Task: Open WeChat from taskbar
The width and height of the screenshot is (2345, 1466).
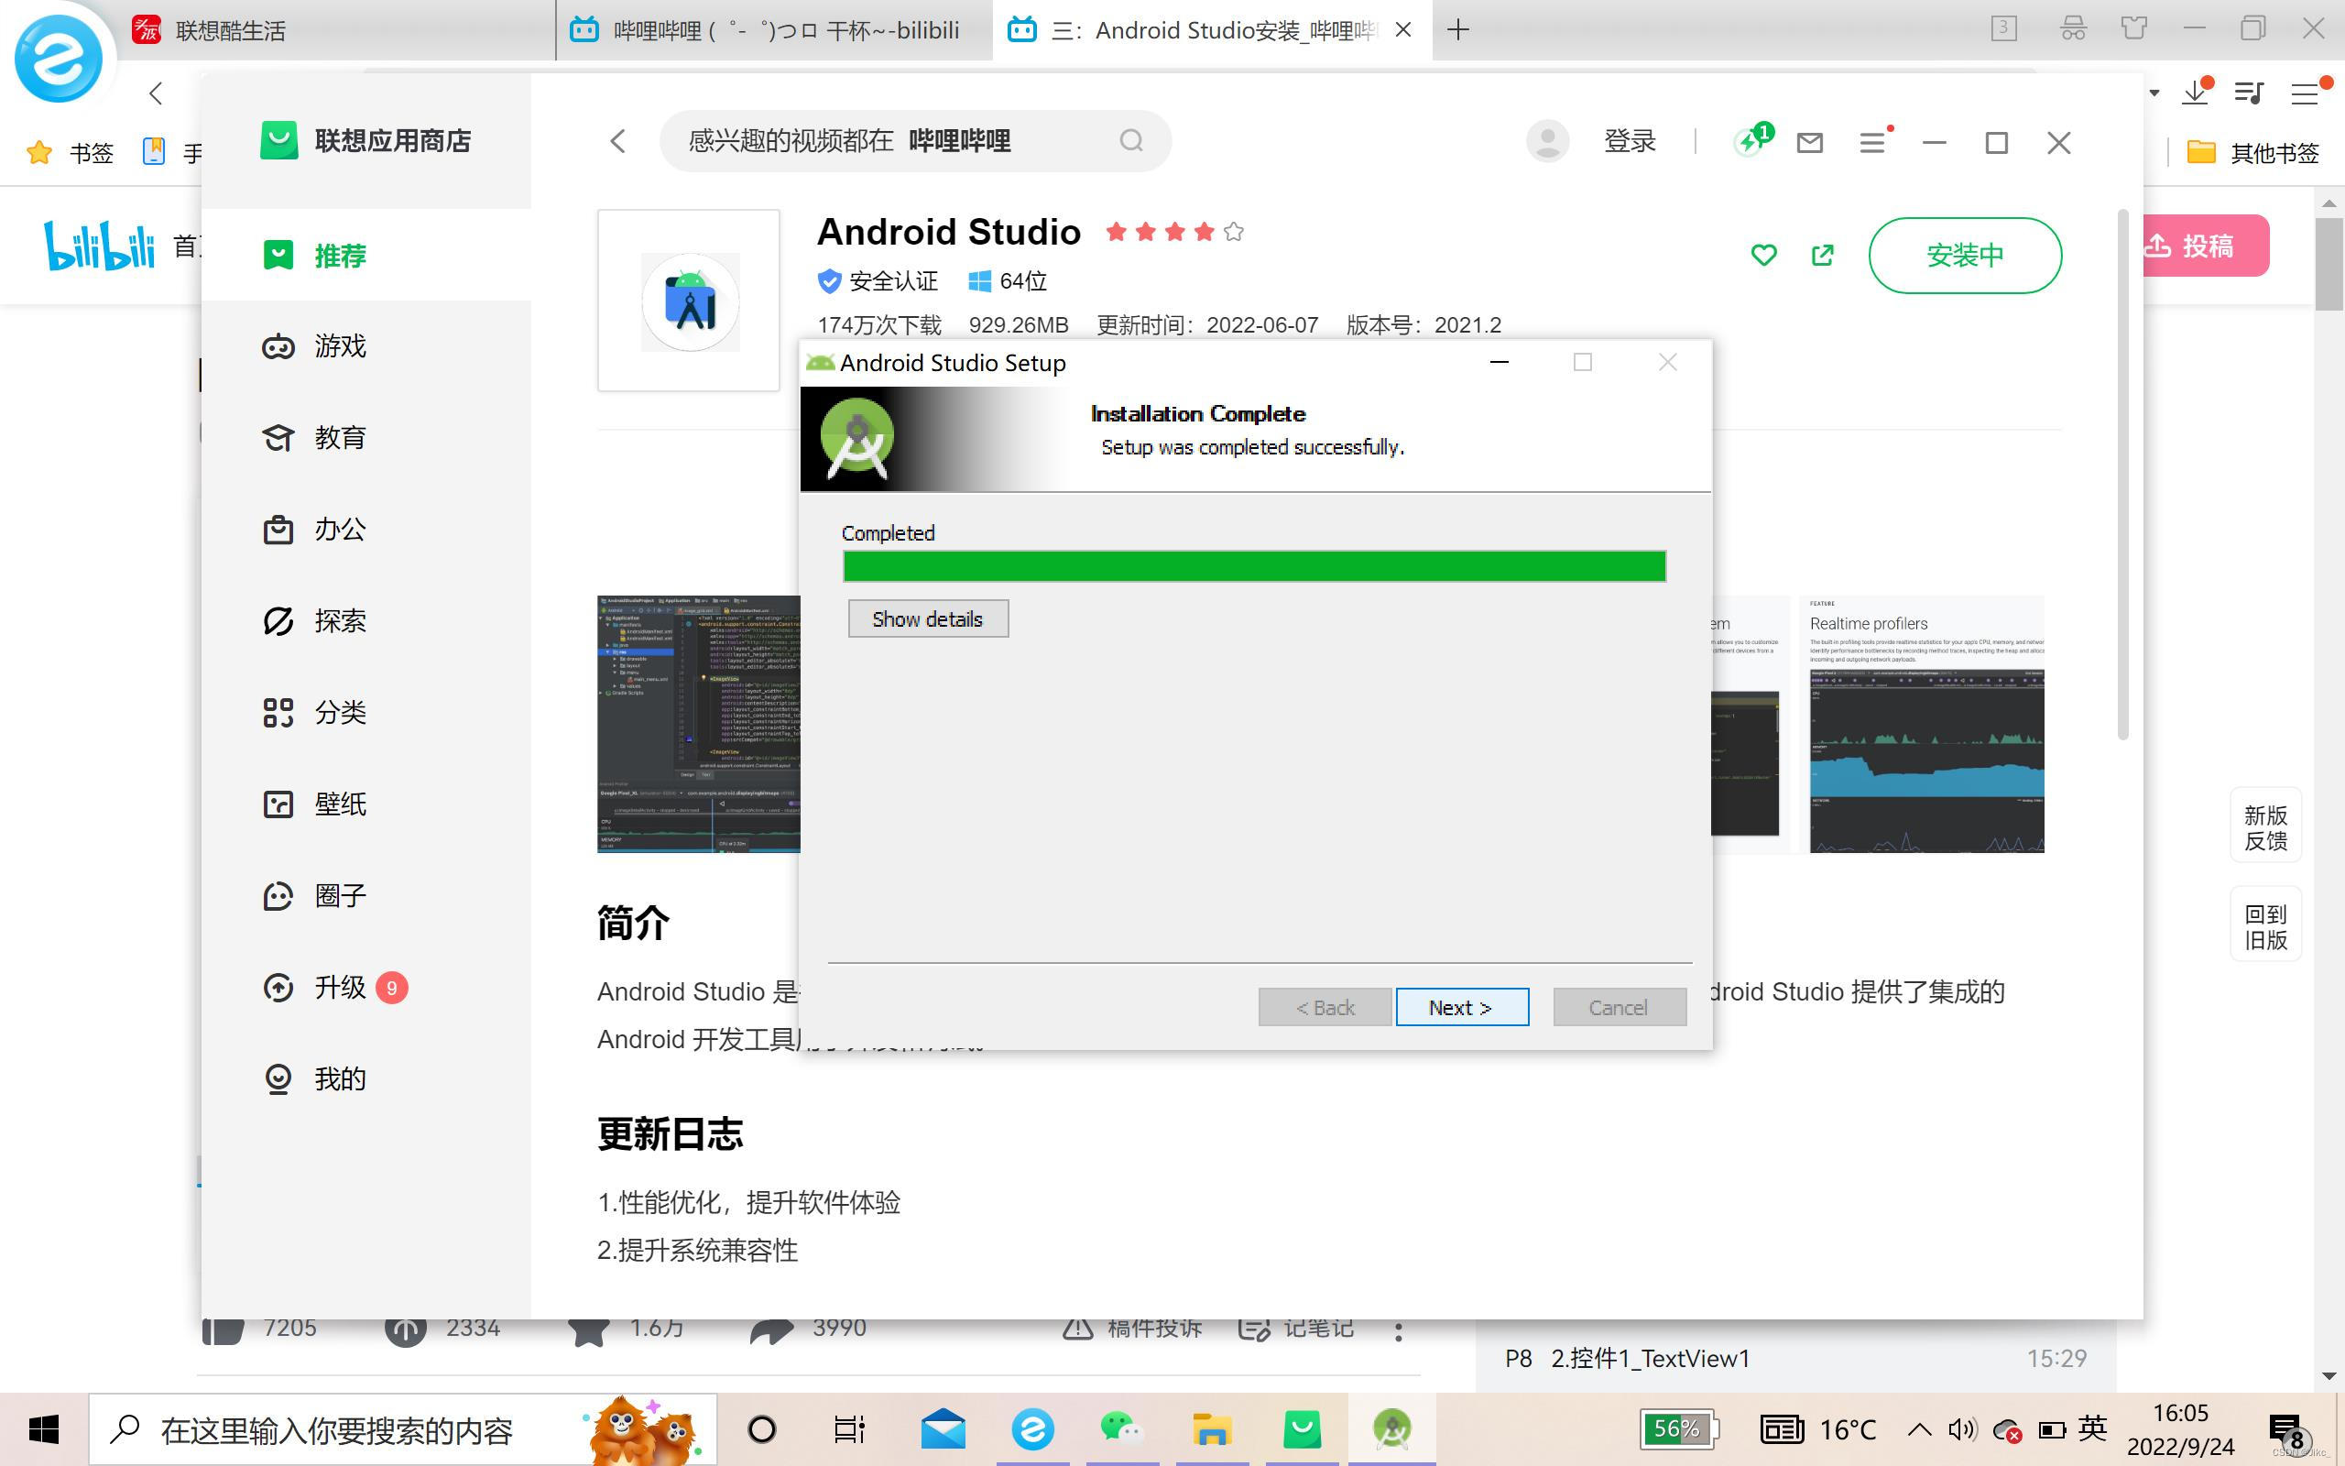Action: (x=1121, y=1429)
